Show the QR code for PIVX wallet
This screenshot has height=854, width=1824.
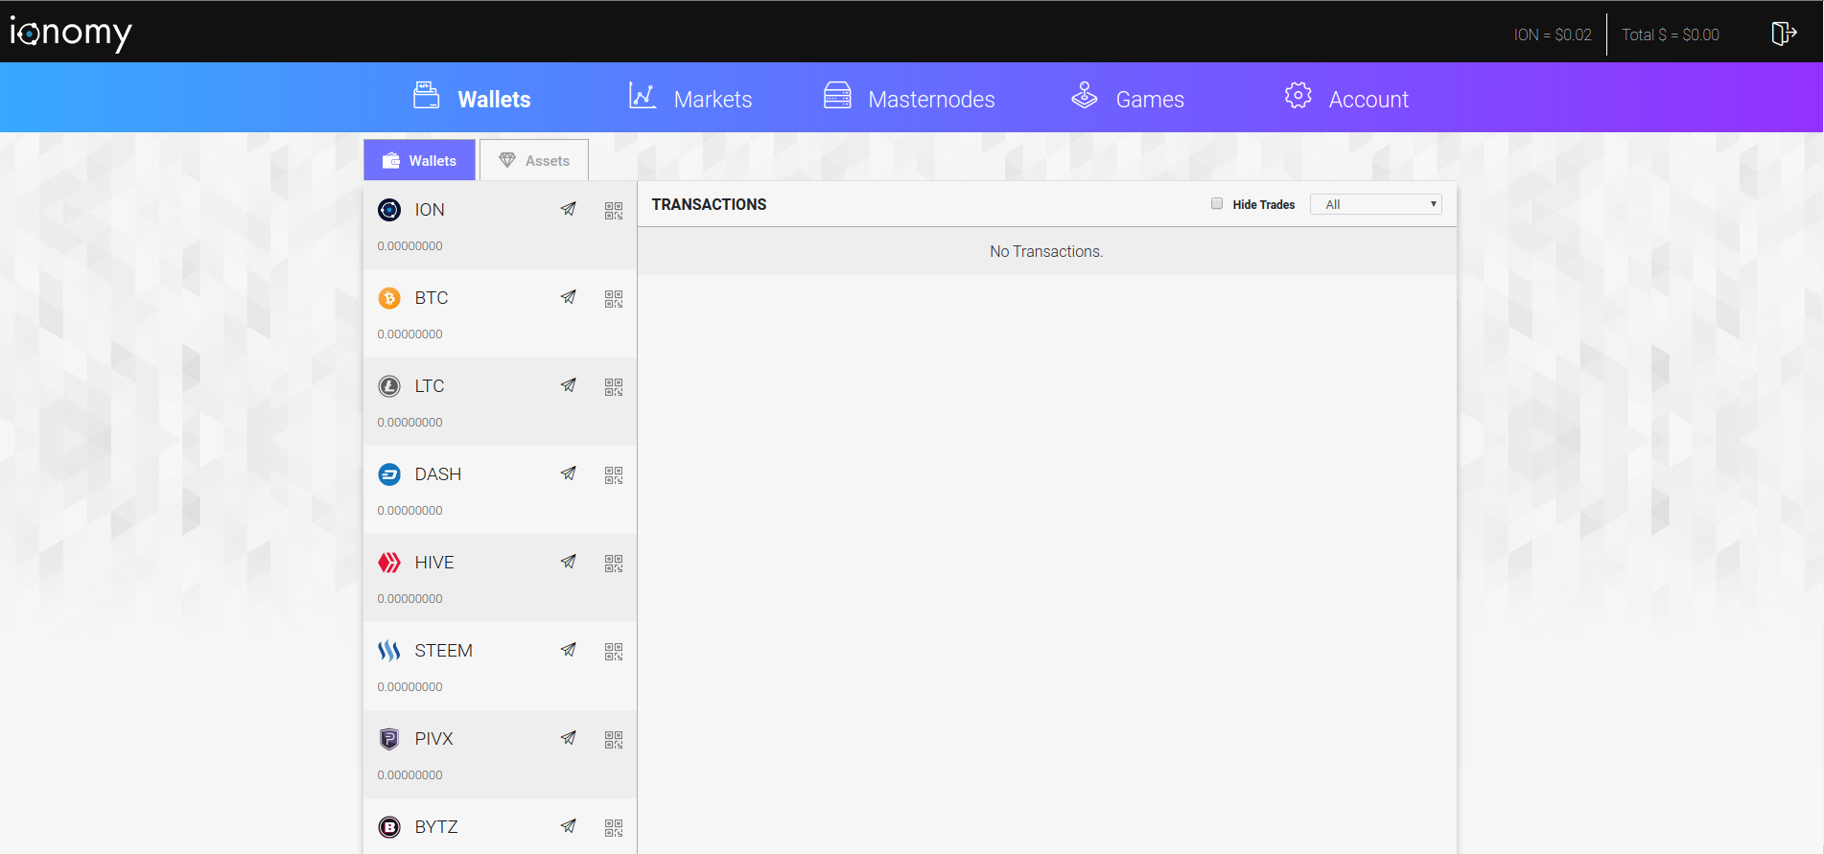point(614,740)
